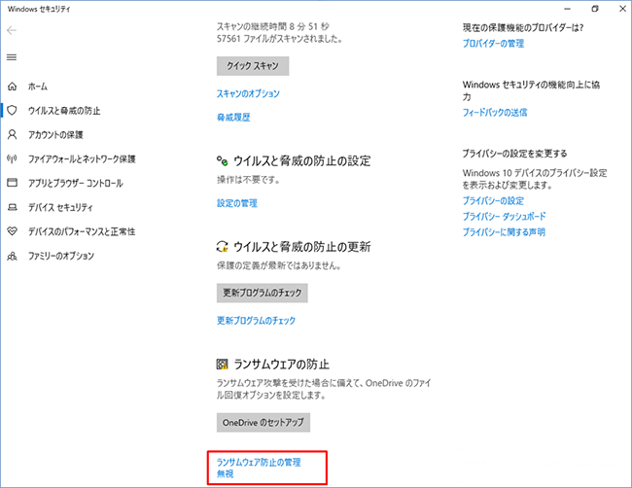Image resolution: width=632 pixels, height=488 pixels.
Task: Click the 更新プログラムのチェック button
Action: 262,293
